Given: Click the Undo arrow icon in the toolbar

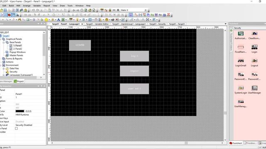Looking at the screenshot, I should click(x=33, y=10).
